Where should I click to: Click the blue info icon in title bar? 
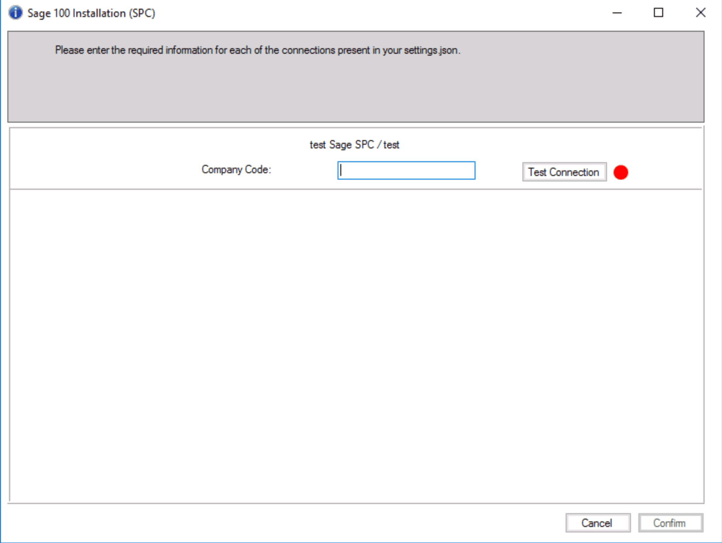pos(15,13)
